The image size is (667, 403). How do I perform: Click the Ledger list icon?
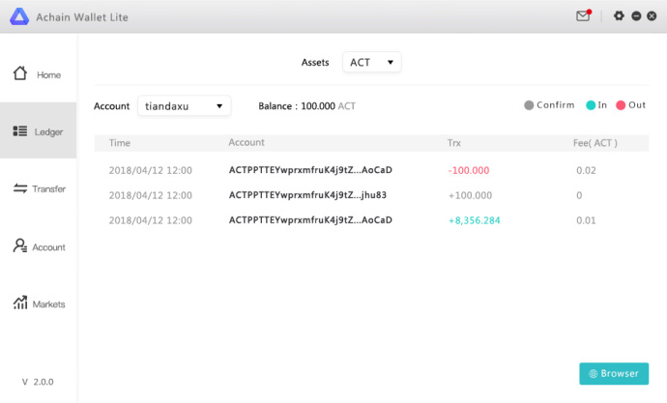[x=20, y=130]
